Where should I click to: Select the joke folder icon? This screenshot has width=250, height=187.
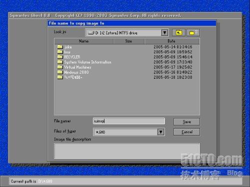60,47
